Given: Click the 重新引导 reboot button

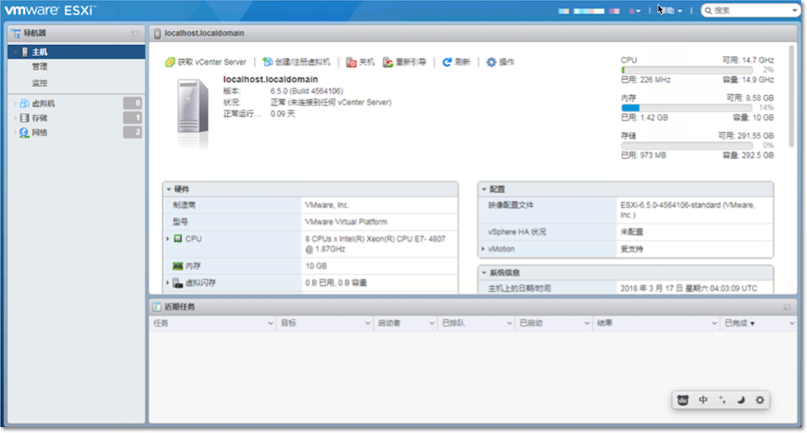Looking at the screenshot, I should pos(404,62).
